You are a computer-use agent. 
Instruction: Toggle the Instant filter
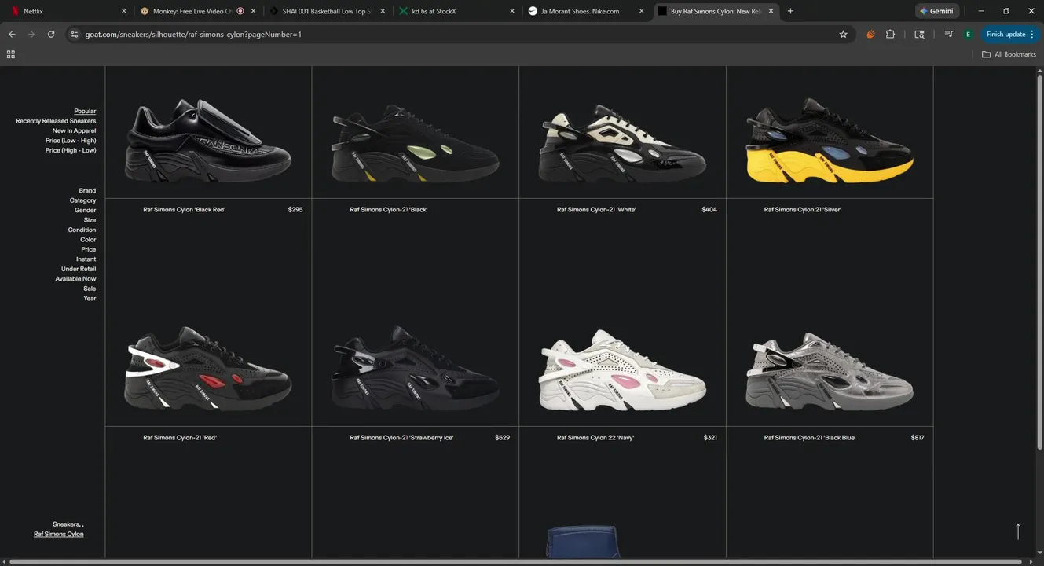(86, 259)
